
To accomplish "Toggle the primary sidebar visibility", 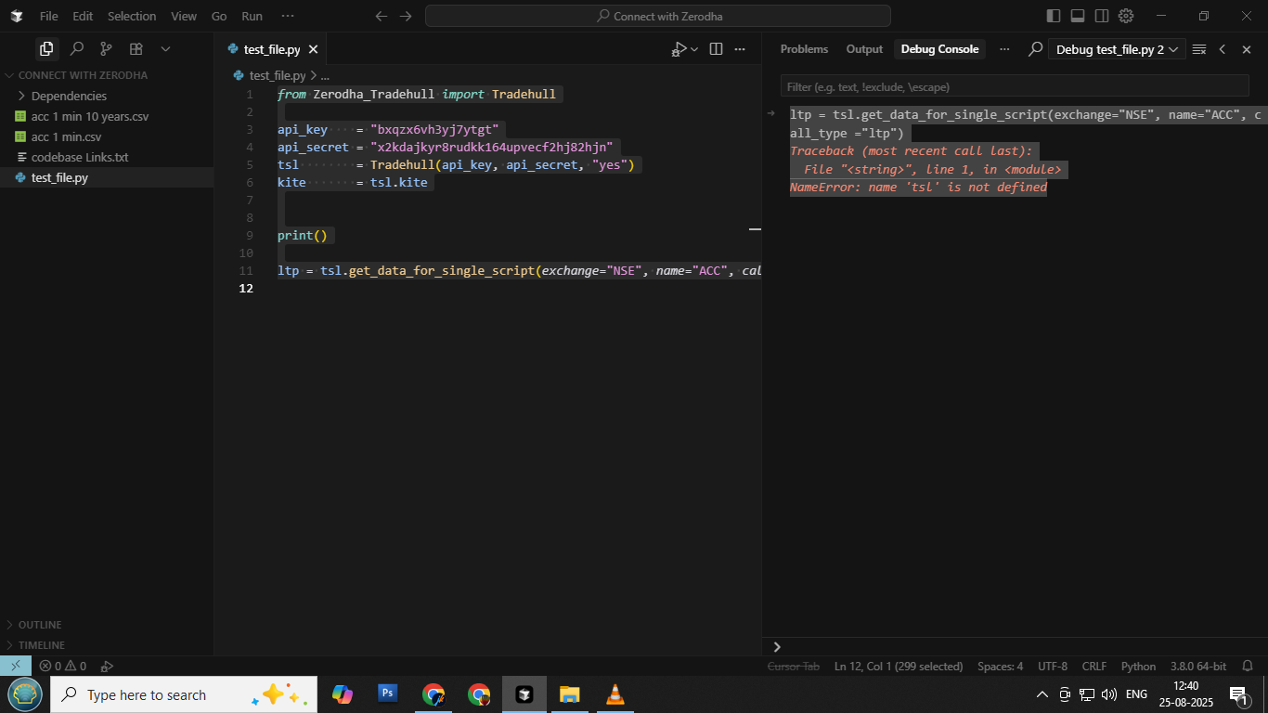I will (1053, 16).
